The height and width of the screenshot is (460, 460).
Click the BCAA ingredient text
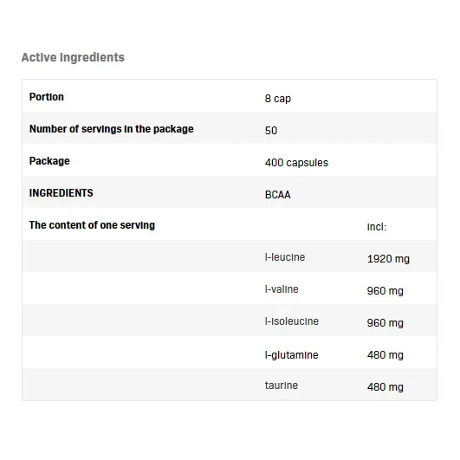point(277,195)
